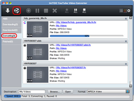This screenshot has width=134, height=101.
Task: Click the Browse... button
Action: pyautogui.click(x=55, y=92)
